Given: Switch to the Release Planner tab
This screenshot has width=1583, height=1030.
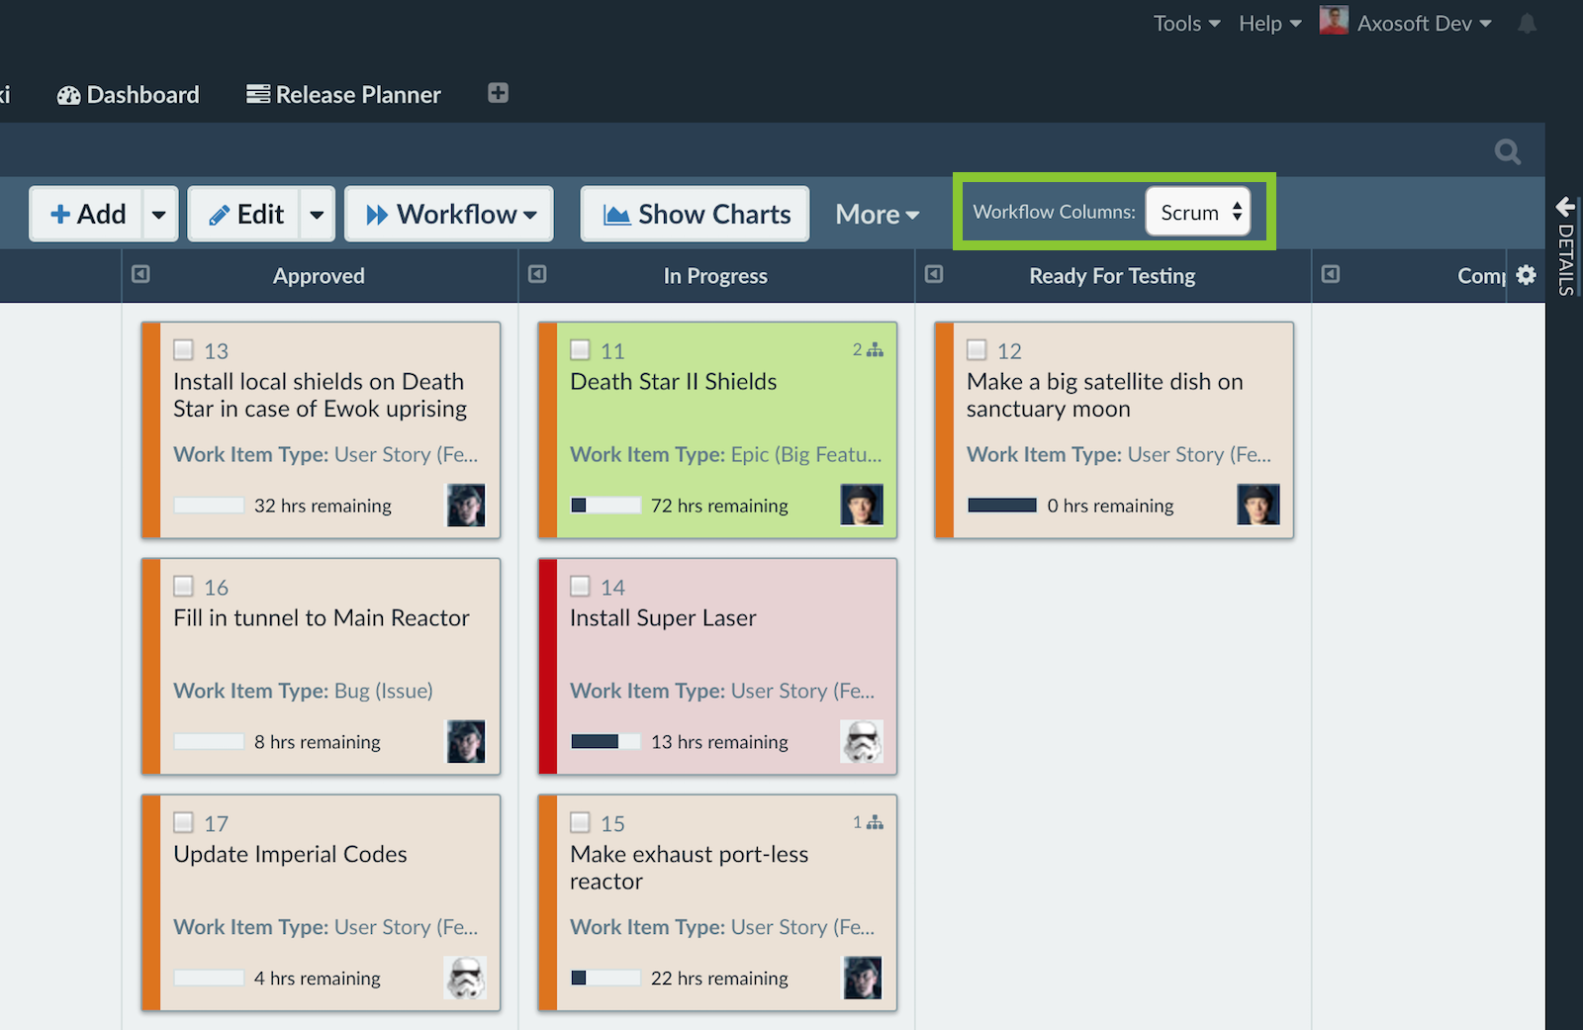Looking at the screenshot, I should (342, 94).
